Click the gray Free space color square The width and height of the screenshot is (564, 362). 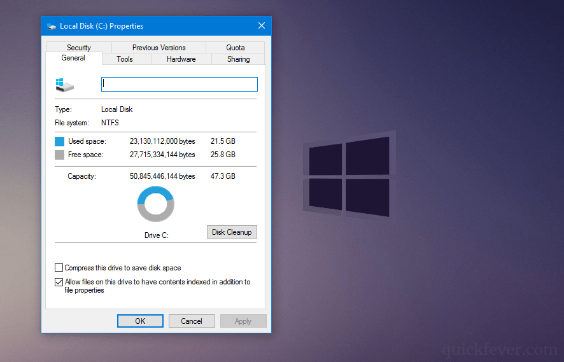(x=59, y=155)
